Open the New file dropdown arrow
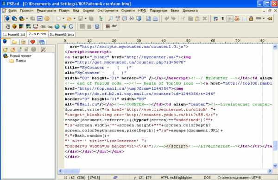The image size is (278, 180). coord(63,19)
